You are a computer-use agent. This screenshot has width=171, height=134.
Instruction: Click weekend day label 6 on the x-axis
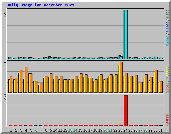tap(36, 130)
